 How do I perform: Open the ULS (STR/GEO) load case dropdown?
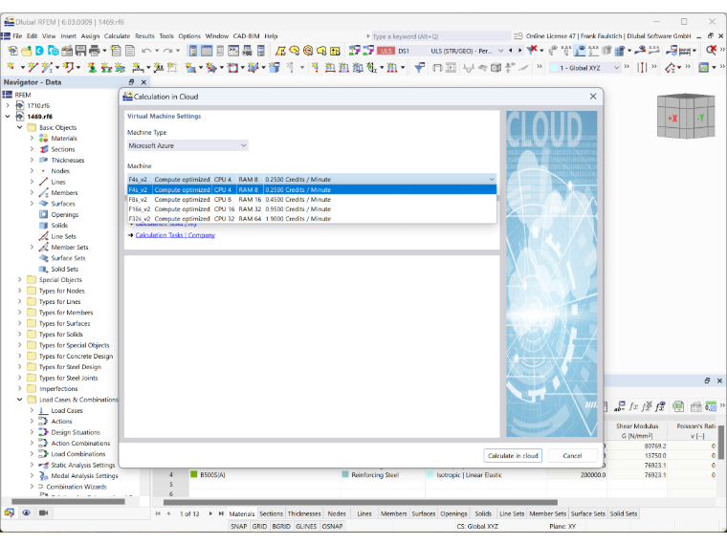click(500, 51)
